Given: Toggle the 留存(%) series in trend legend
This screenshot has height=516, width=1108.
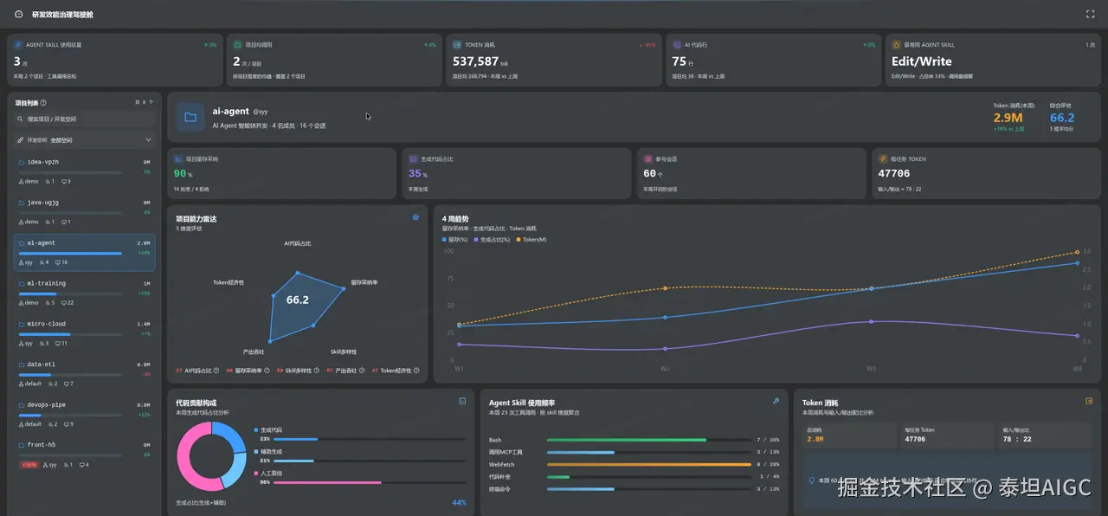Looking at the screenshot, I should click(x=454, y=239).
